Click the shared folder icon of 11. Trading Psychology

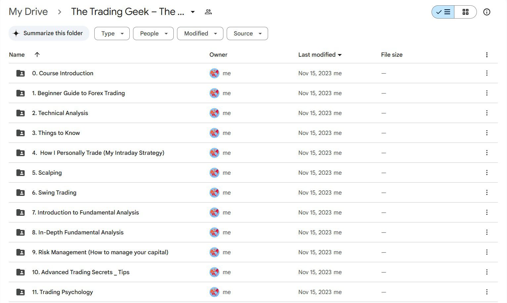(x=21, y=292)
